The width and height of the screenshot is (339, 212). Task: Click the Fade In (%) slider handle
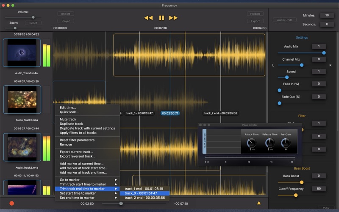pos(280,90)
